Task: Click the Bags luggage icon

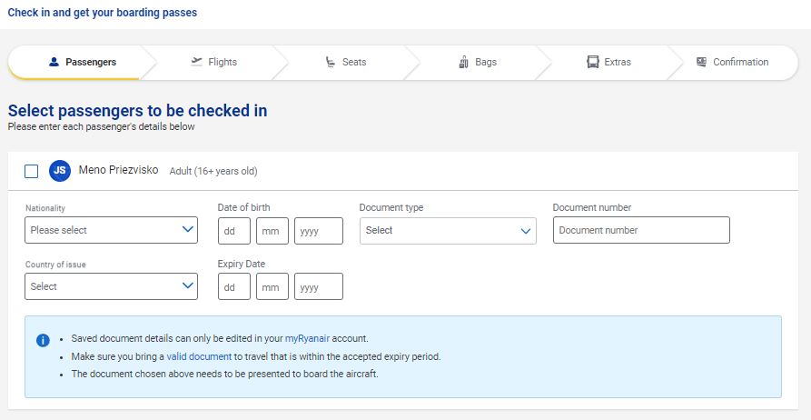Action: tap(464, 63)
